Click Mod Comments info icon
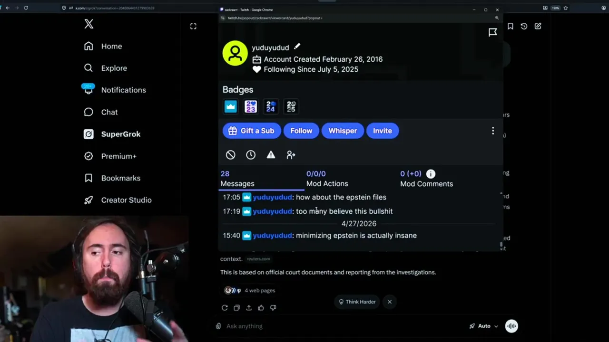 pos(431,174)
